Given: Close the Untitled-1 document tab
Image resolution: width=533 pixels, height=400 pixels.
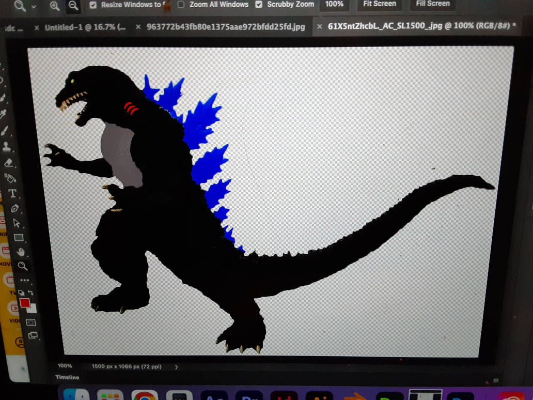Looking at the screenshot, I should tap(37, 28).
